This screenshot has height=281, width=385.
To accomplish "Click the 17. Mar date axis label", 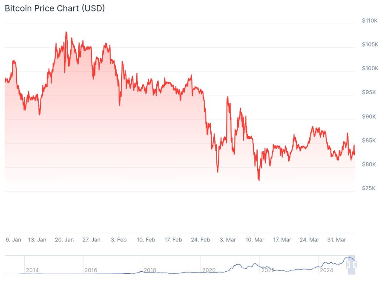I will pyautogui.click(x=282, y=240).
